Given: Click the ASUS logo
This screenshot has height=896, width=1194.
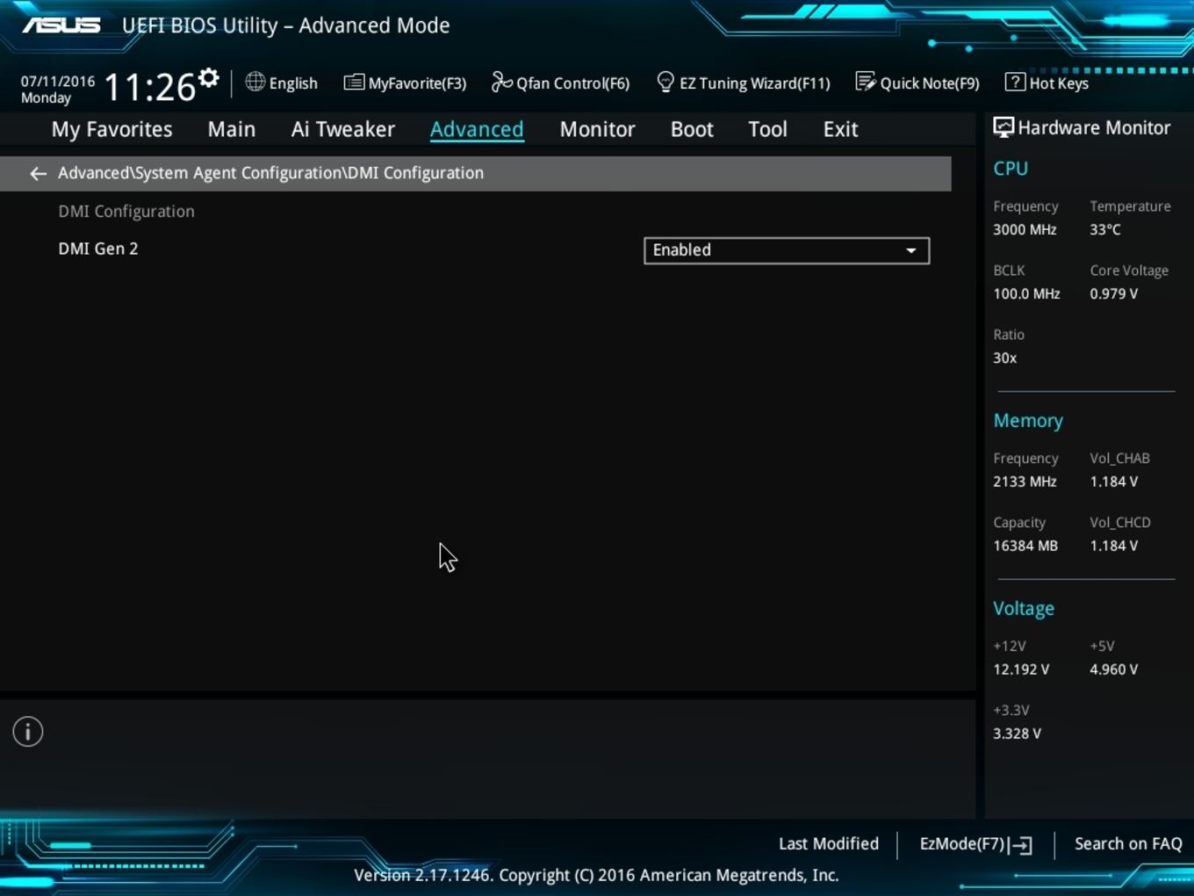Looking at the screenshot, I should click(x=61, y=25).
